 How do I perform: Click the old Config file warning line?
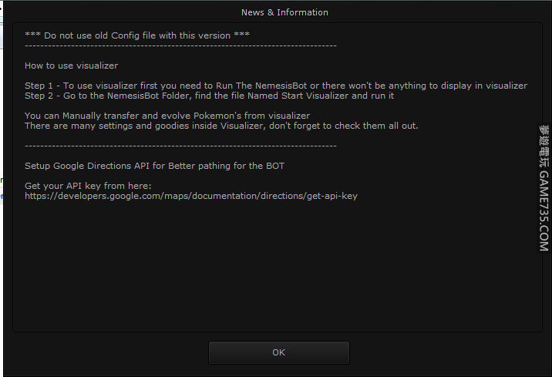pos(137,35)
